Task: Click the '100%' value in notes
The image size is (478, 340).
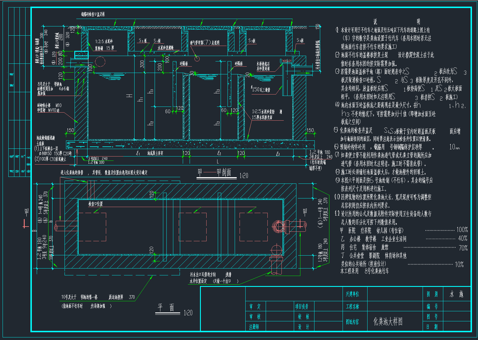Action: click(462, 230)
